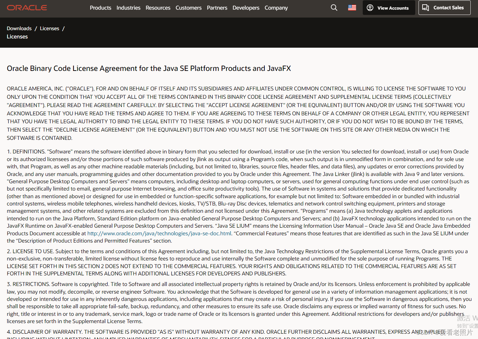
Task: Click the "ORACLE AMERICA, INC." opening text
Action: coord(35,88)
